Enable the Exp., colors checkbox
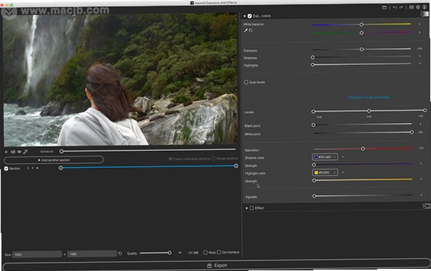Image resolution: width=431 pixels, height=271 pixels. point(249,16)
